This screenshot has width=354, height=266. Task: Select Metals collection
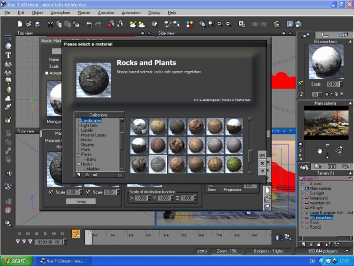87,140
